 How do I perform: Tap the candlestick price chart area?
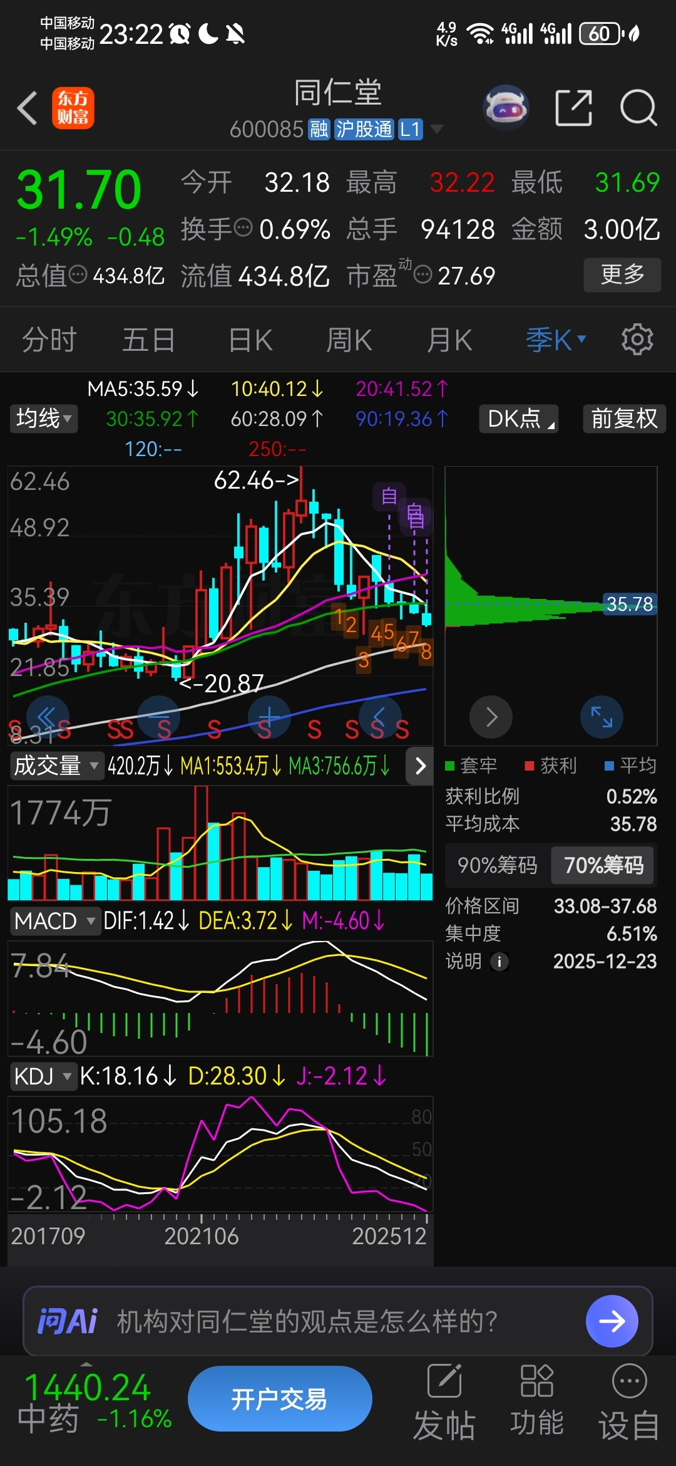pos(220,605)
